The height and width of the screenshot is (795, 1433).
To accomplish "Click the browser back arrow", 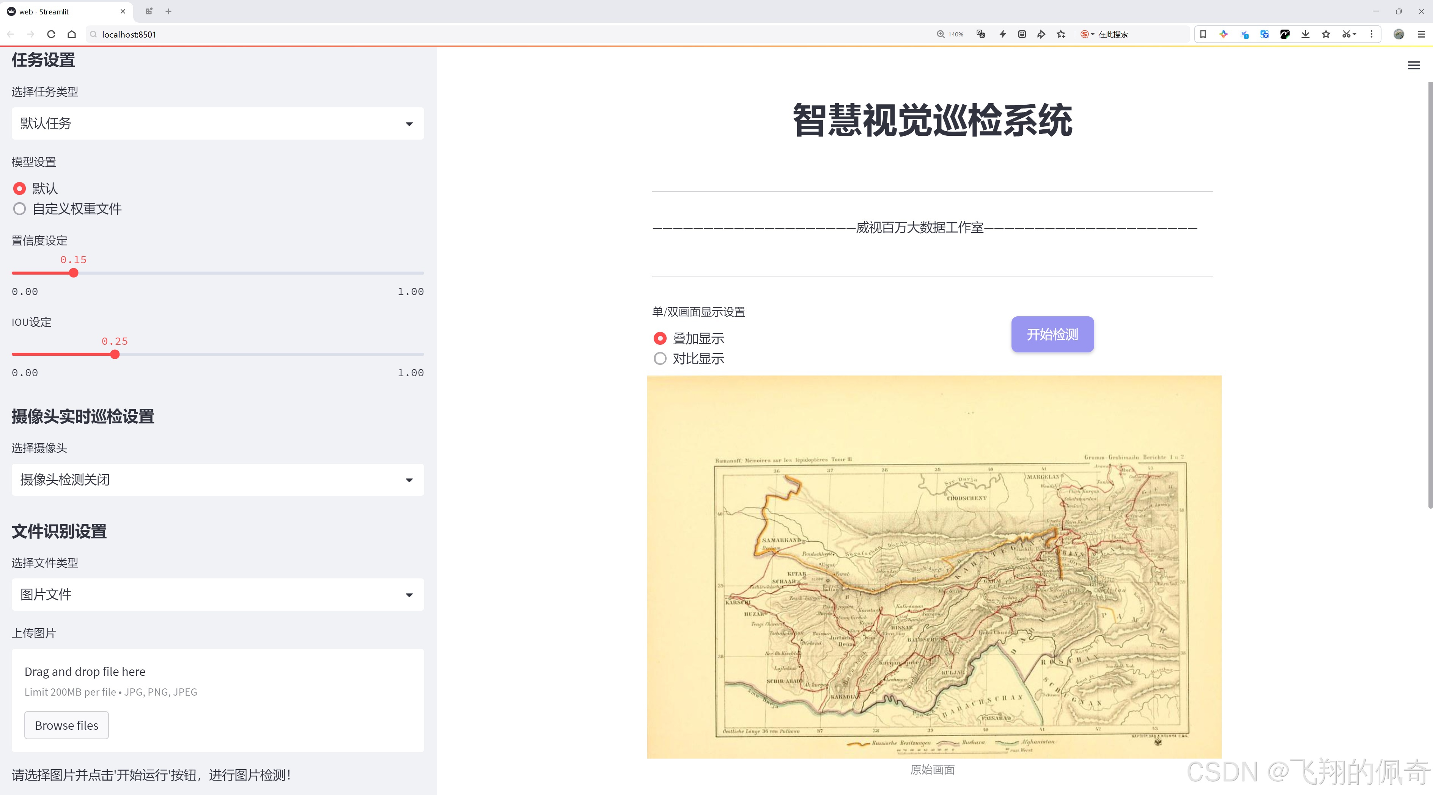I will pyautogui.click(x=11, y=34).
